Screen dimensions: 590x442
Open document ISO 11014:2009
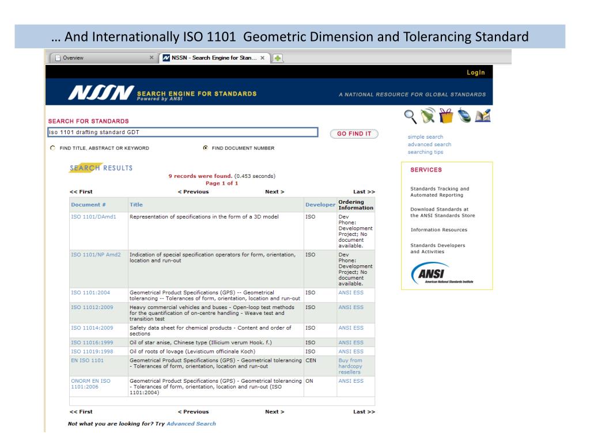click(x=92, y=328)
